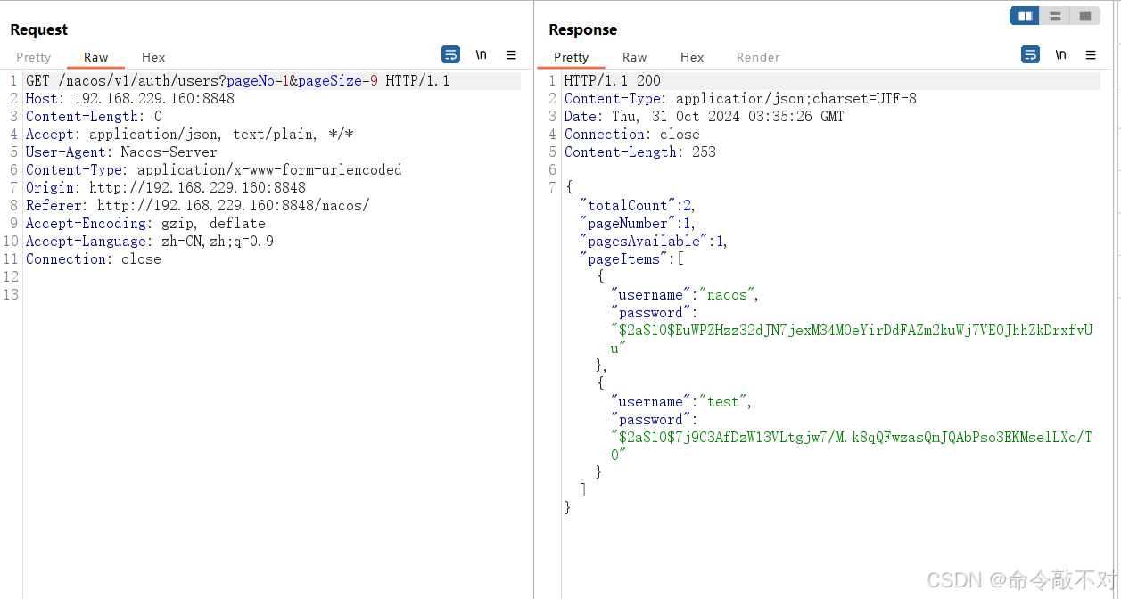Image resolution: width=1121 pixels, height=599 pixels.
Task: Click the Accept-Language: zh-CN line
Action: [150, 242]
